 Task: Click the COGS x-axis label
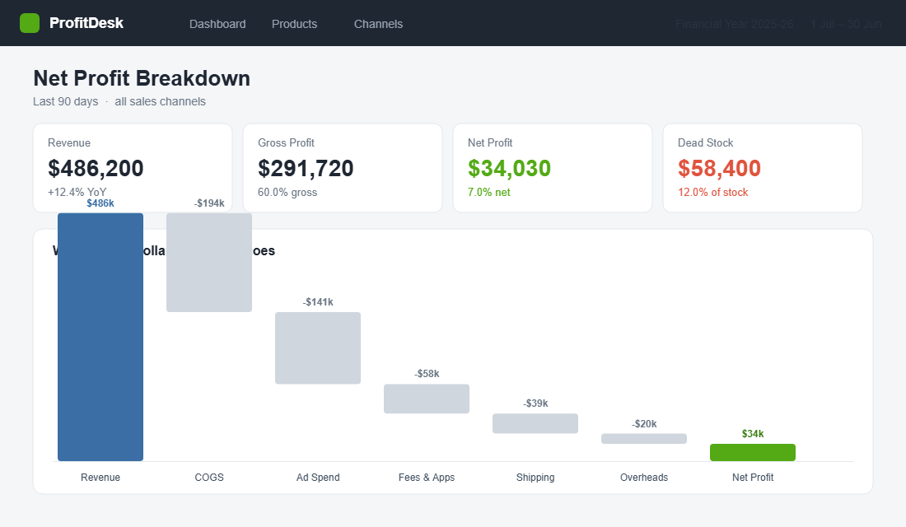pyautogui.click(x=209, y=478)
